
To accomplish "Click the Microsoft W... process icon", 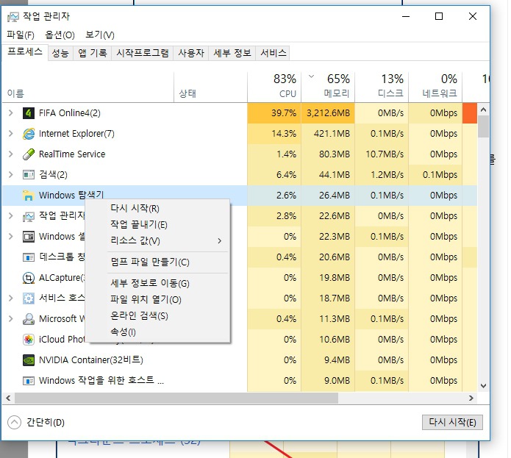I will click(x=29, y=319).
